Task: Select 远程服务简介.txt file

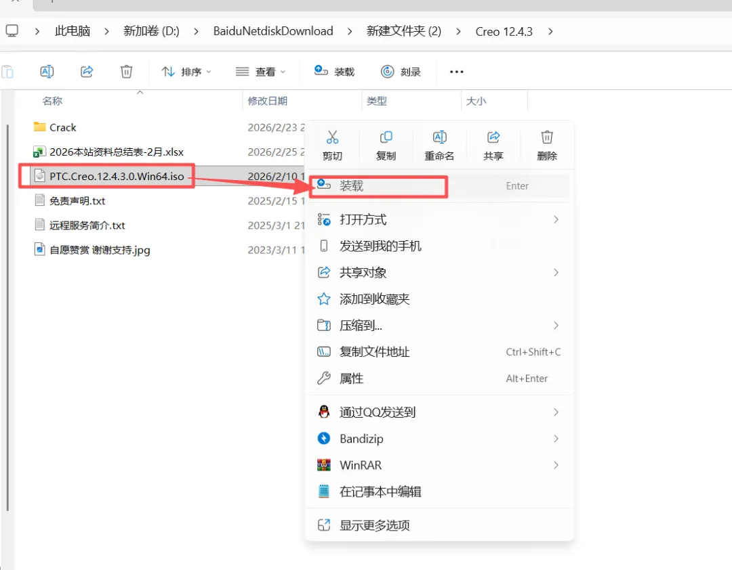Action: [x=87, y=225]
